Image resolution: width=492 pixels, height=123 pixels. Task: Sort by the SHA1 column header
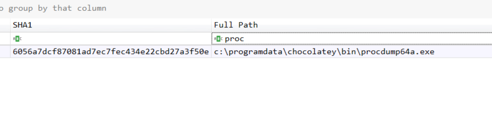[111, 25]
